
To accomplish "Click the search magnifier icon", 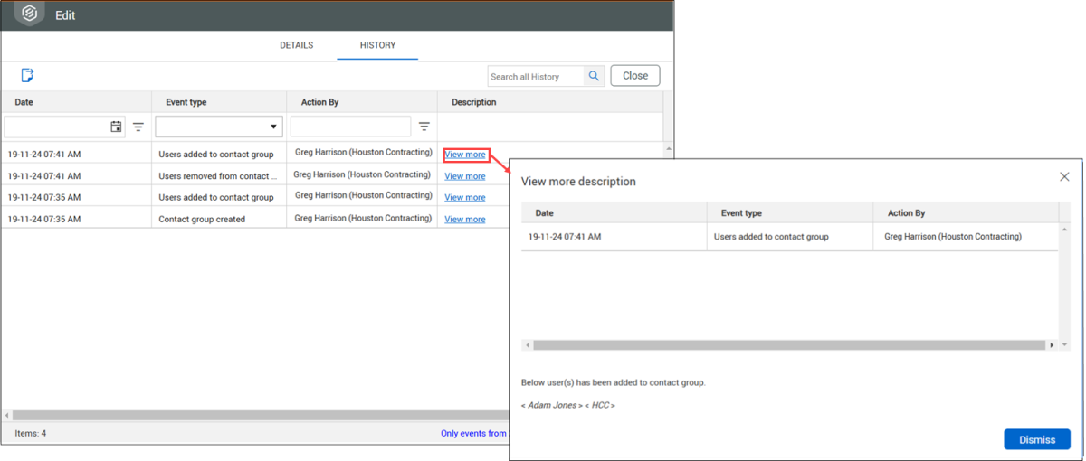I will [594, 76].
